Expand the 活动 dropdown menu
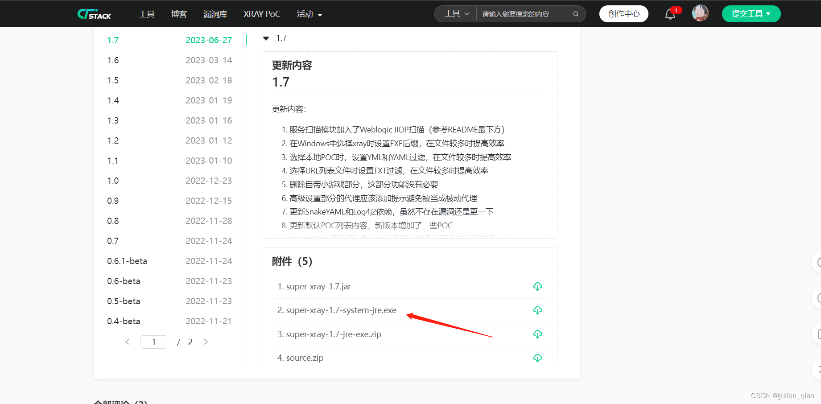This screenshot has width=821, height=404. [x=309, y=14]
